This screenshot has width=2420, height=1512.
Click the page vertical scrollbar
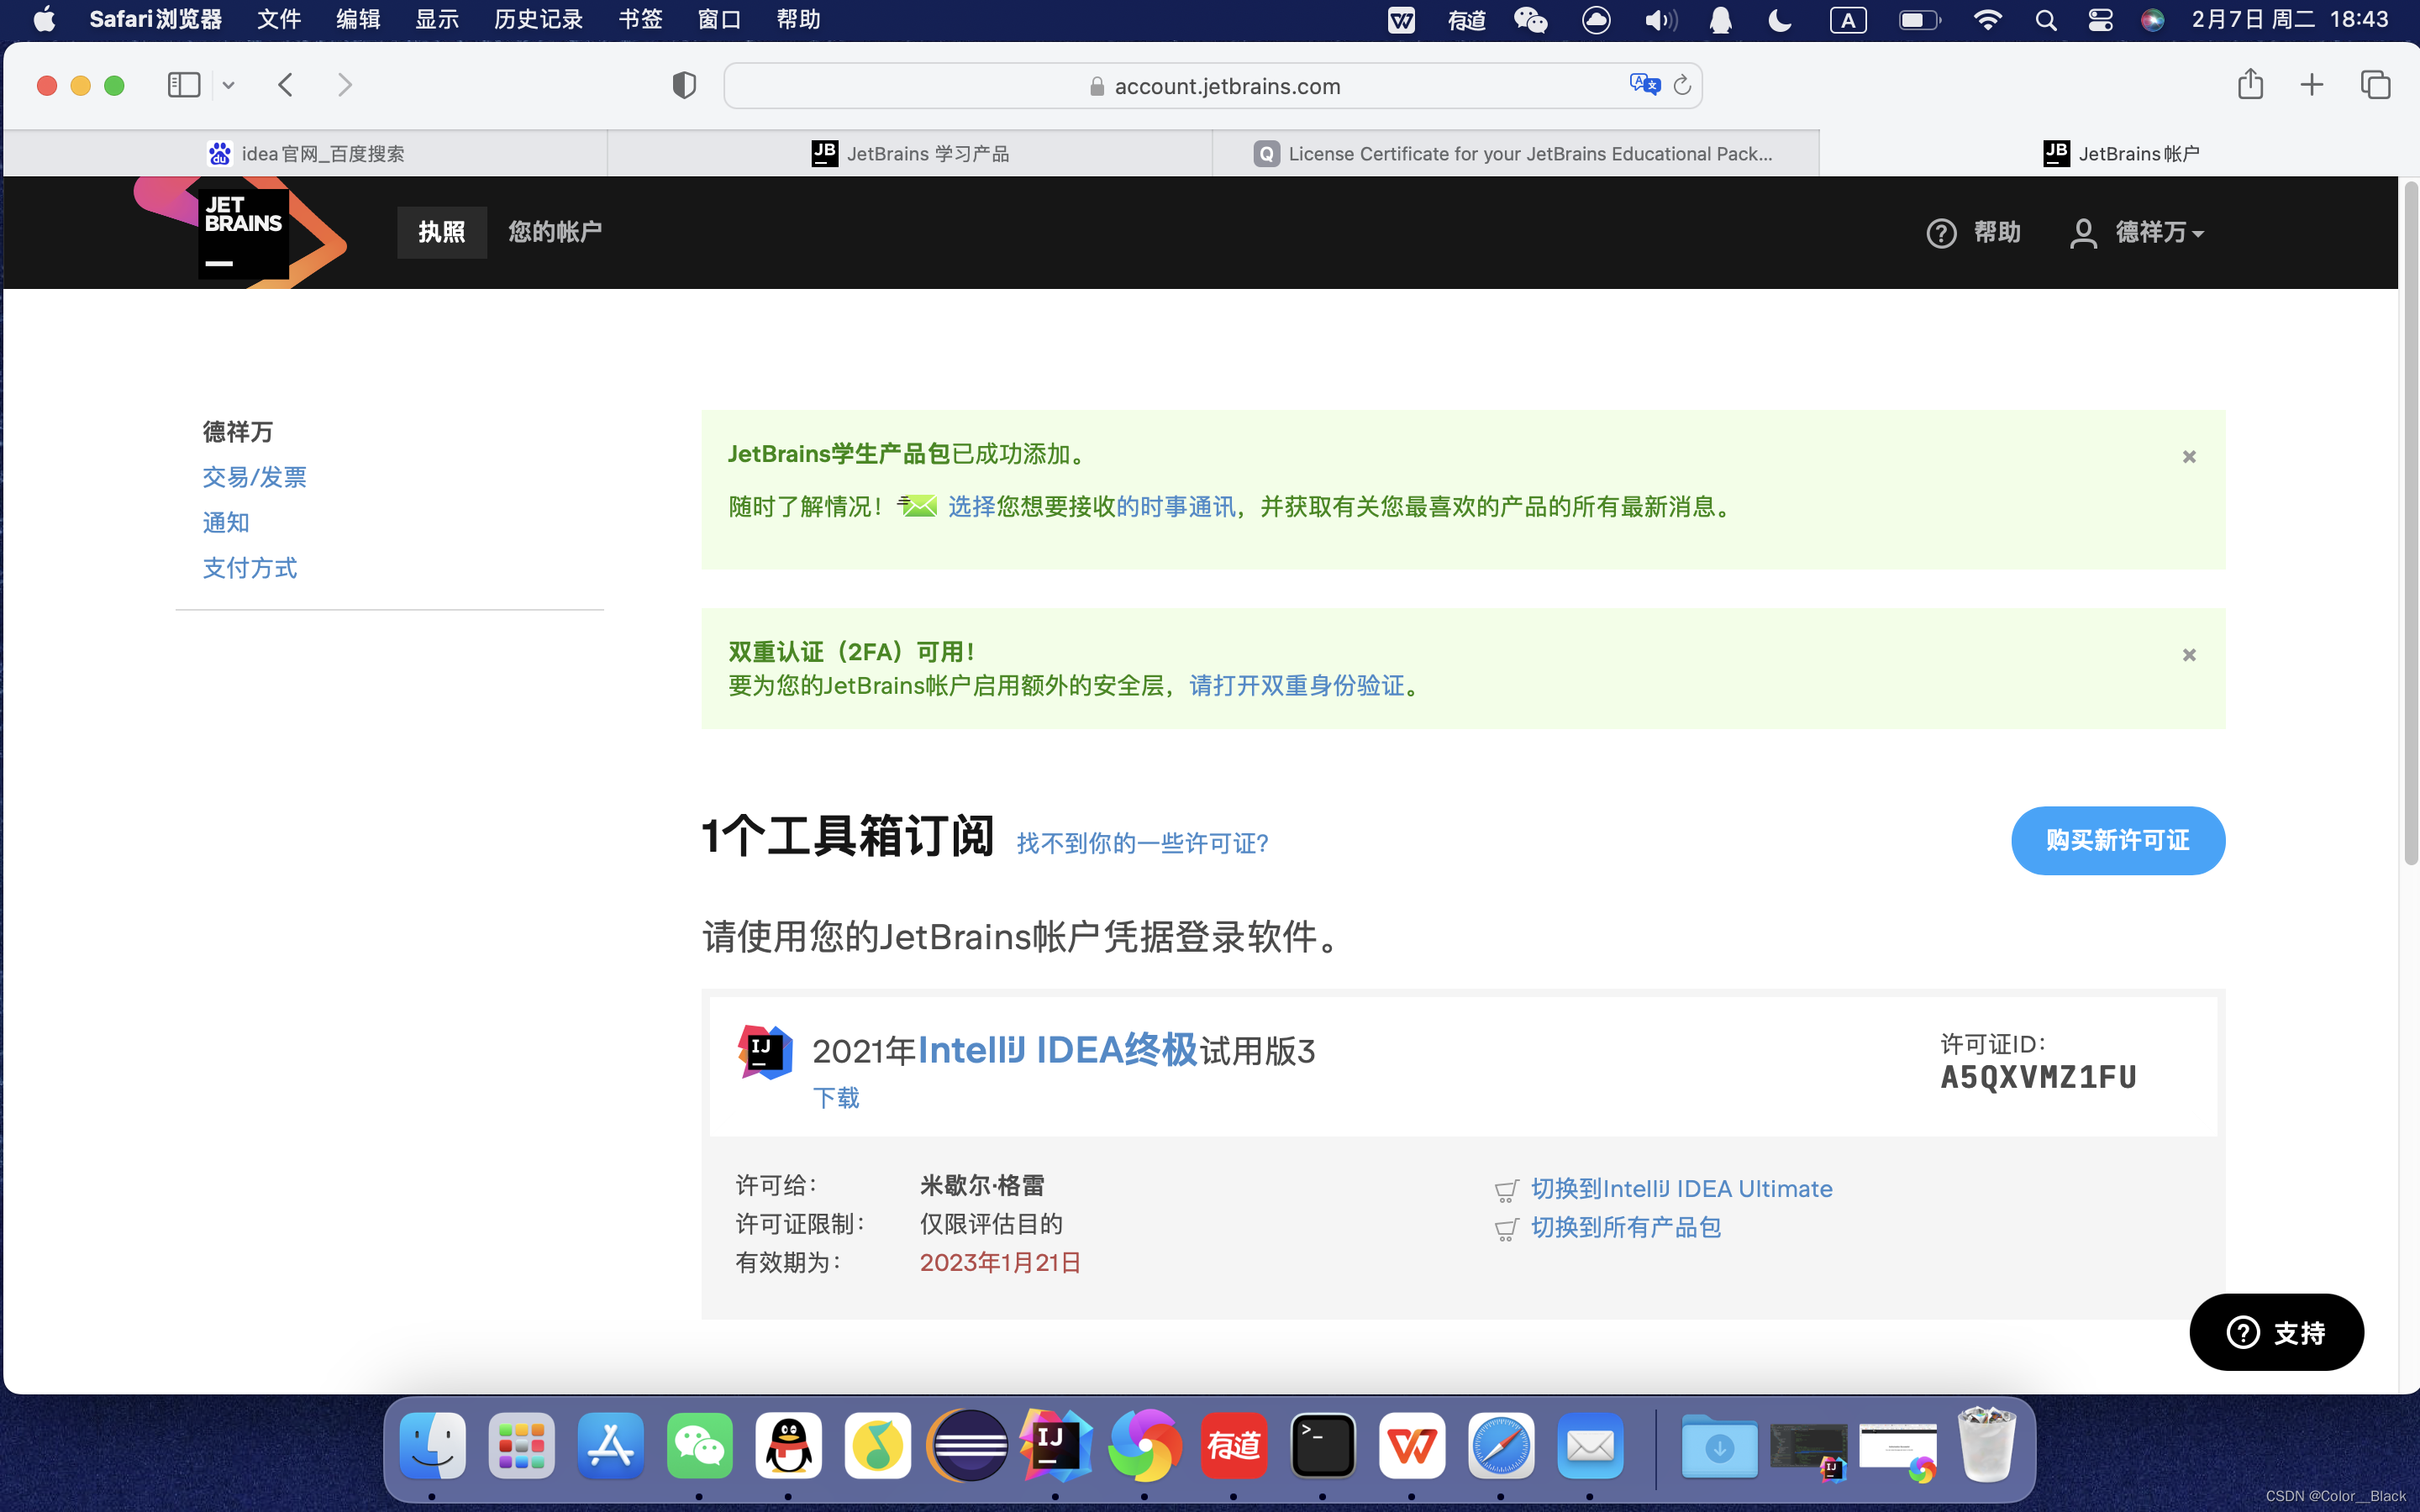tap(2410, 522)
